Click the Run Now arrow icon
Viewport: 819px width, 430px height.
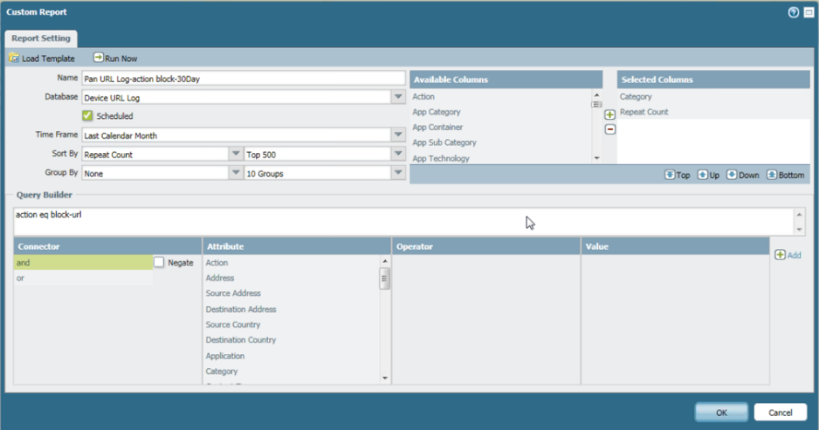99,59
